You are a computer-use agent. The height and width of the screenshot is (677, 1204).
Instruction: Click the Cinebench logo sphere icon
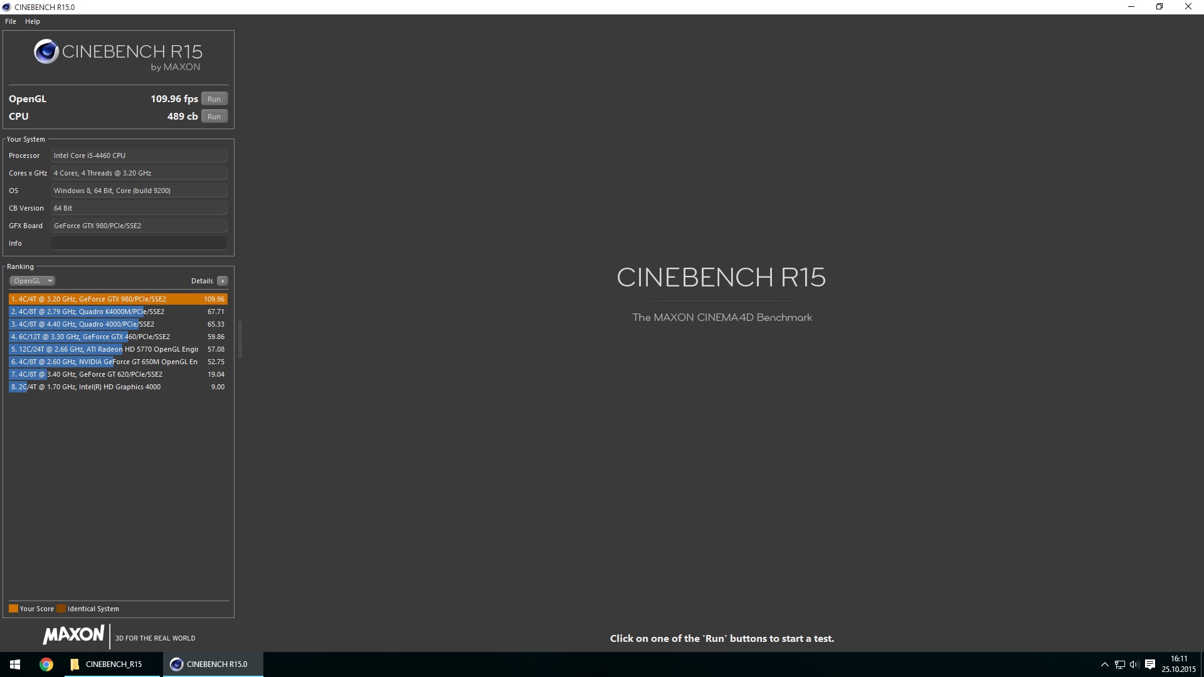[46, 52]
